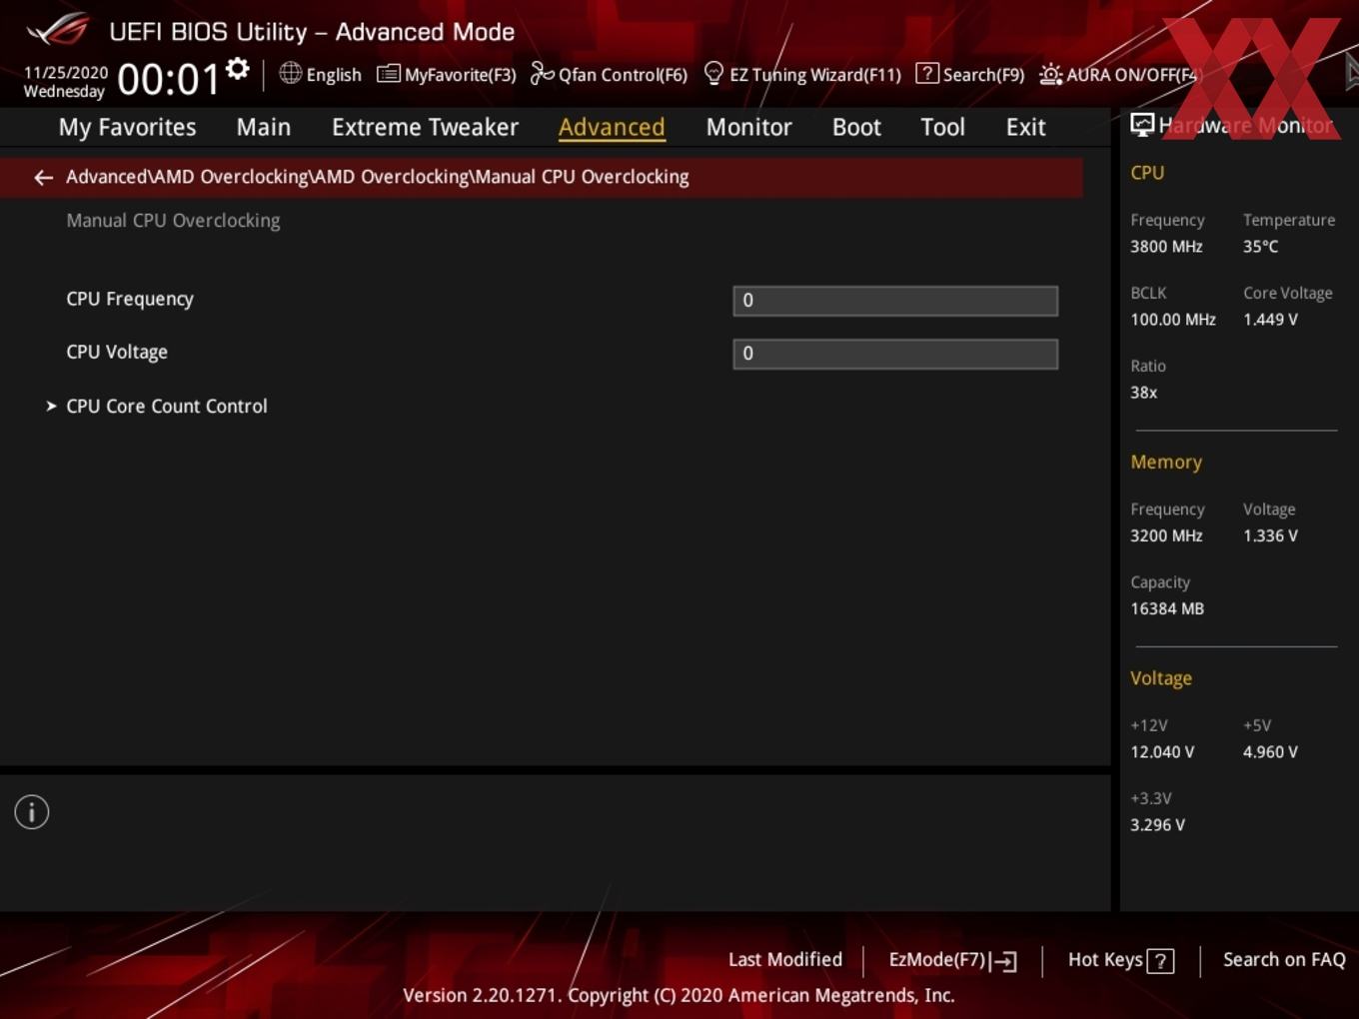Go to the Monitor tab
The height and width of the screenshot is (1019, 1359).
click(748, 127)
